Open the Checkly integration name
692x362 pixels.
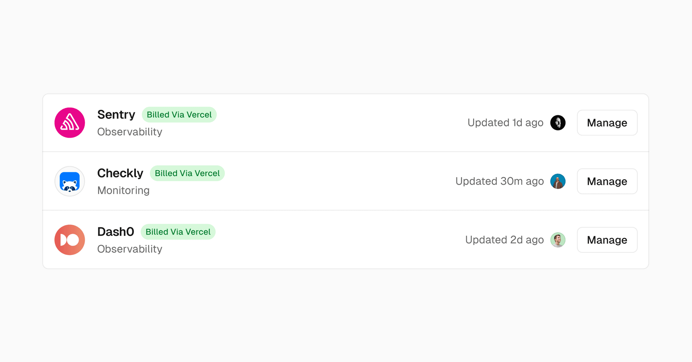[120, 173]
